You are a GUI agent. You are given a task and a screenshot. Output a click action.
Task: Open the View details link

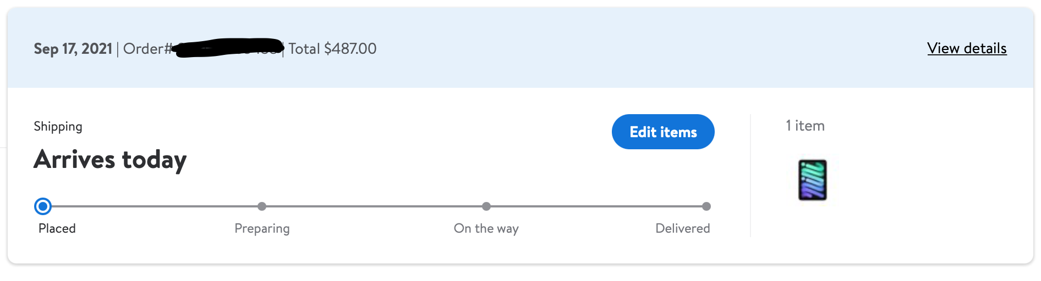pos(967,48)
